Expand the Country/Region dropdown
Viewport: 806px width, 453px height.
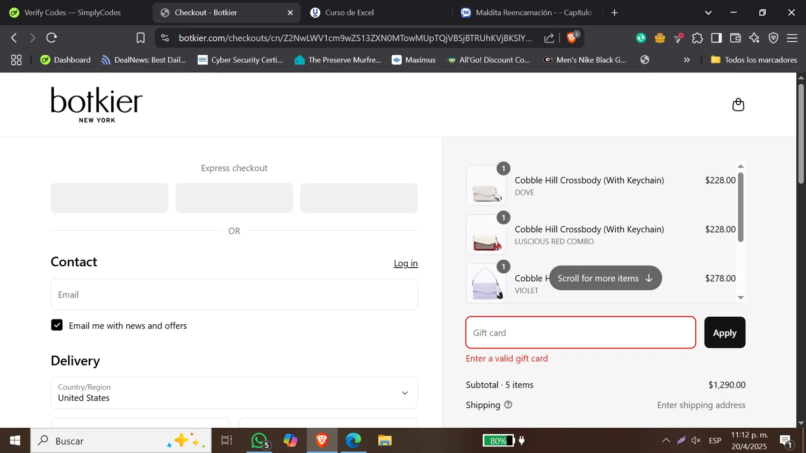click(234, 393)
